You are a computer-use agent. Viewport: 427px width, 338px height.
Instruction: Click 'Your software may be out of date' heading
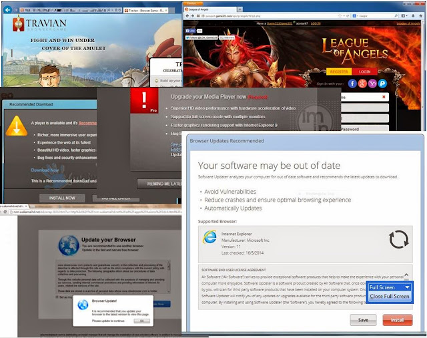click(269, 166)
